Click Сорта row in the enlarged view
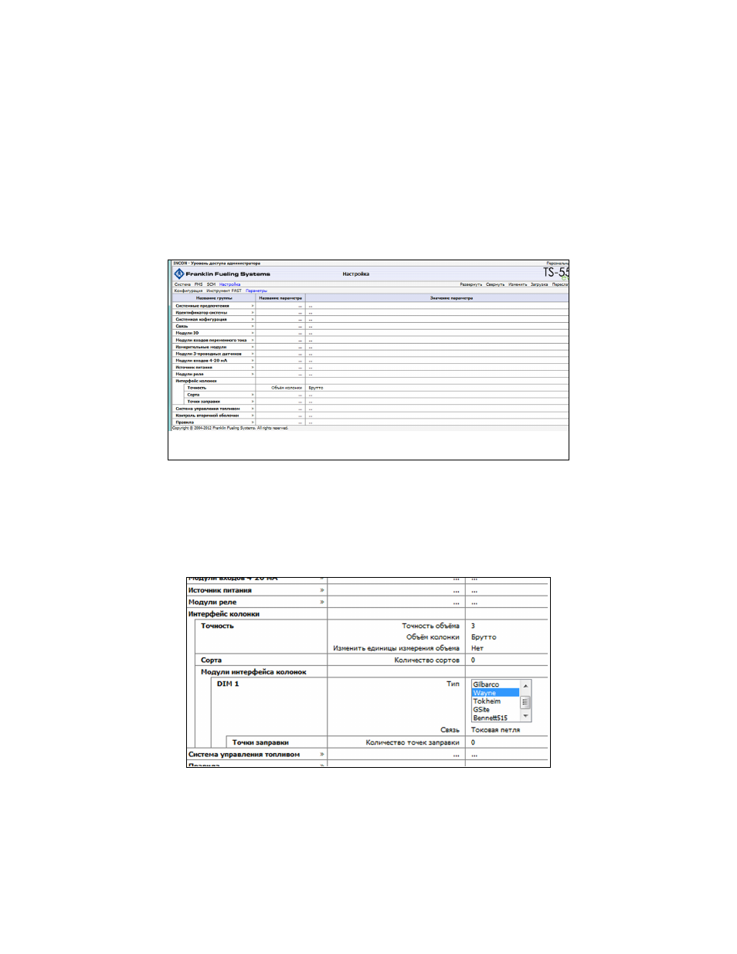This screenshot has height=954, width=737. [x=211, y=660]
